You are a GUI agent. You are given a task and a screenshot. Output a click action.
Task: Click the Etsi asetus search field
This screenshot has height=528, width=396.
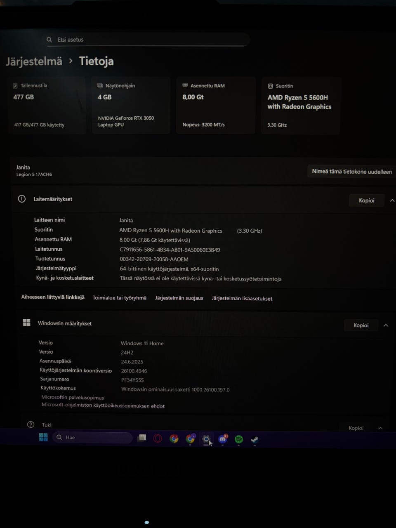pos(146,40)
